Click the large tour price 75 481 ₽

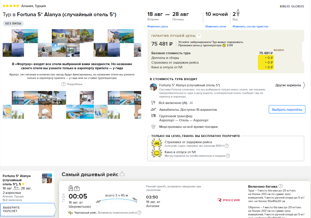click(x=162, y=44)
